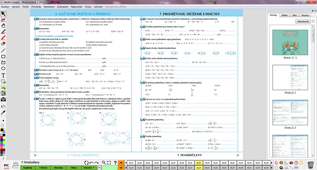Select the ellipse shape tool

pos(3,69)
